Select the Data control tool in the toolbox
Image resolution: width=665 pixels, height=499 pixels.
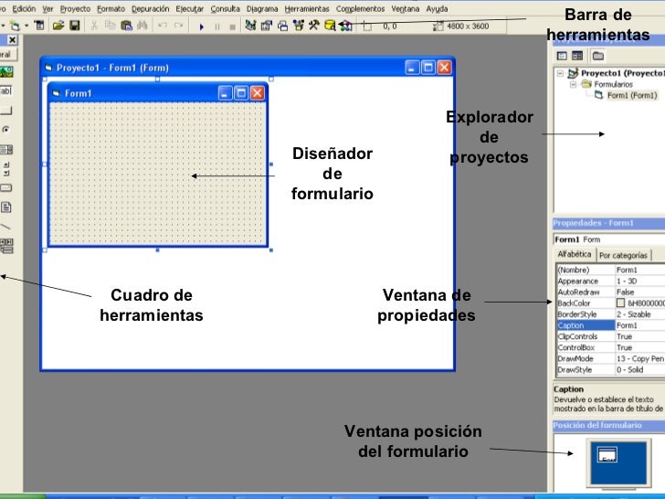[x=6, y=246]
